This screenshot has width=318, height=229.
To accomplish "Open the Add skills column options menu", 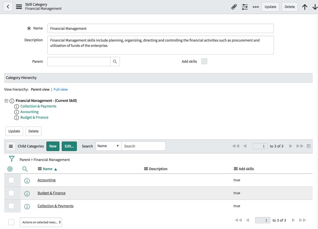I will point(236,169).
